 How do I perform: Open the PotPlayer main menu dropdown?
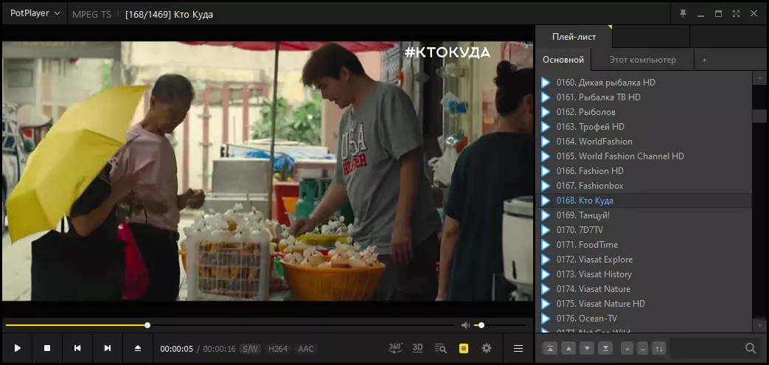point(35,13)
